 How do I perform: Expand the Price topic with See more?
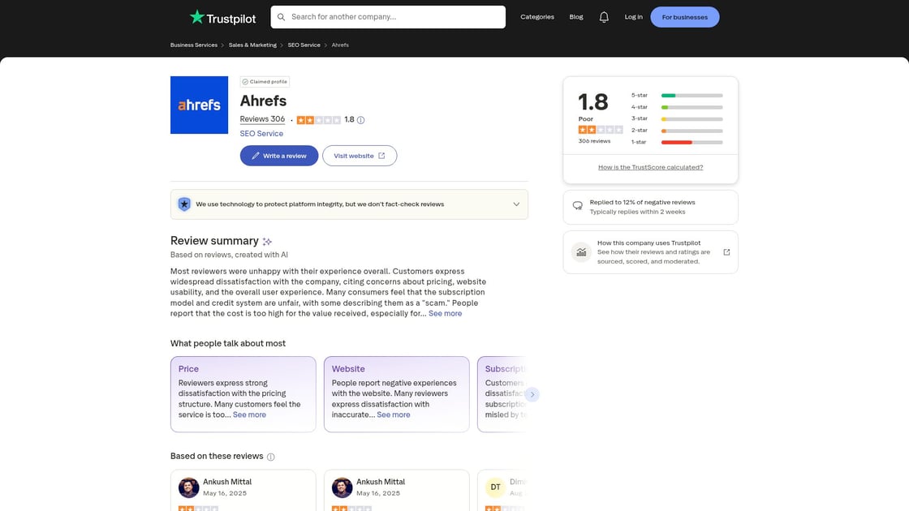[x=249, y=414]
